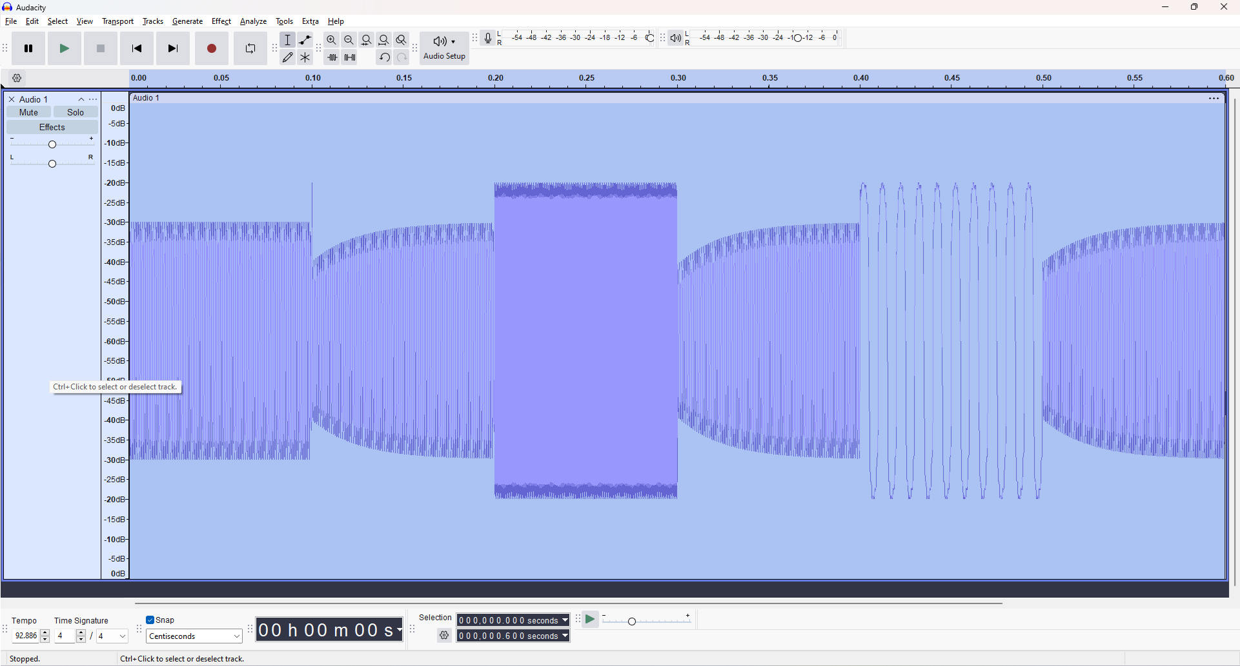Silence the selected audio
The image size is (1240, 666).
click(x=349, y=57)
